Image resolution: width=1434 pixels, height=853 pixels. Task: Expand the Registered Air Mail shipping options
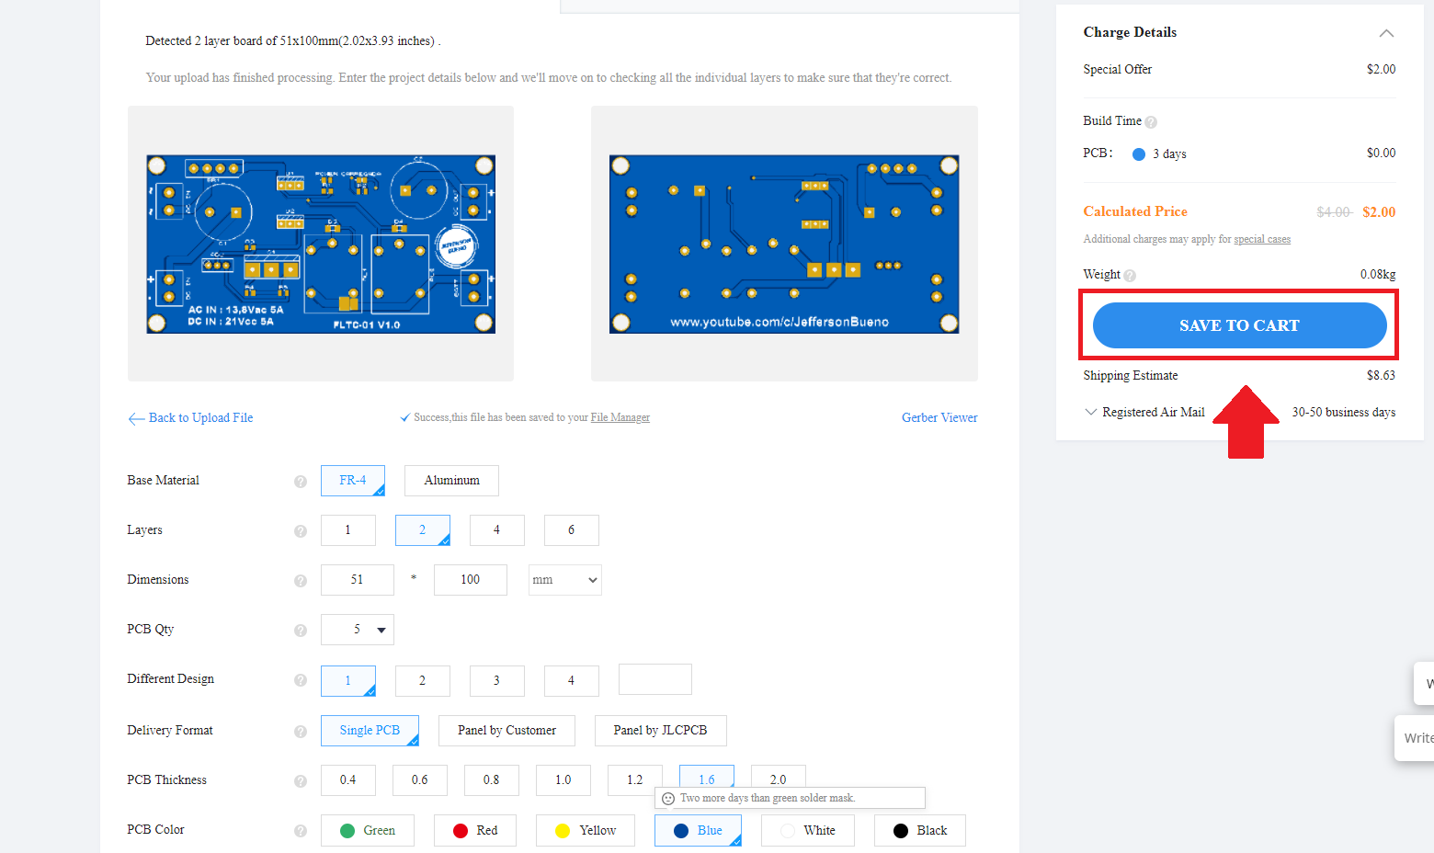click(1091, 412)
